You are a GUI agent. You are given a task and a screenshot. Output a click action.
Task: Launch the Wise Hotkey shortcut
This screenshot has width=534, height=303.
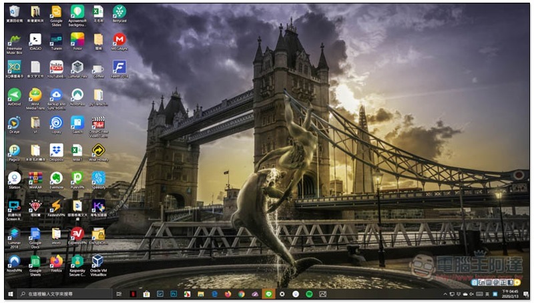(x=98, y=153)
